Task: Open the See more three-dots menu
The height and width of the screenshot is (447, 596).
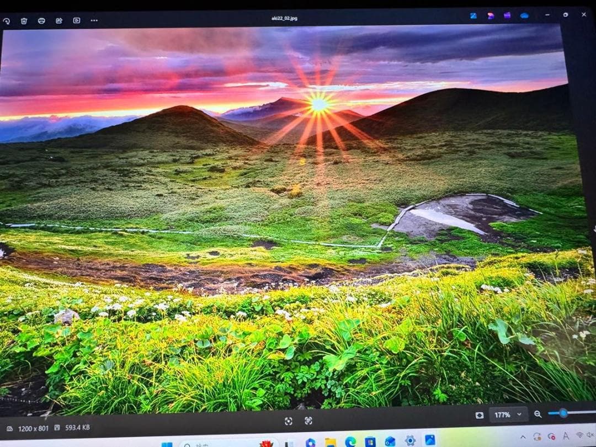Action: (94, 21)
